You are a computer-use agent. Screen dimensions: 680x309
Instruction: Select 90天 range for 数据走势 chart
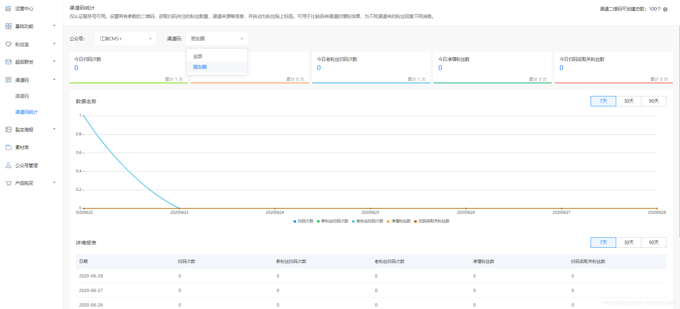coord(654,101)
